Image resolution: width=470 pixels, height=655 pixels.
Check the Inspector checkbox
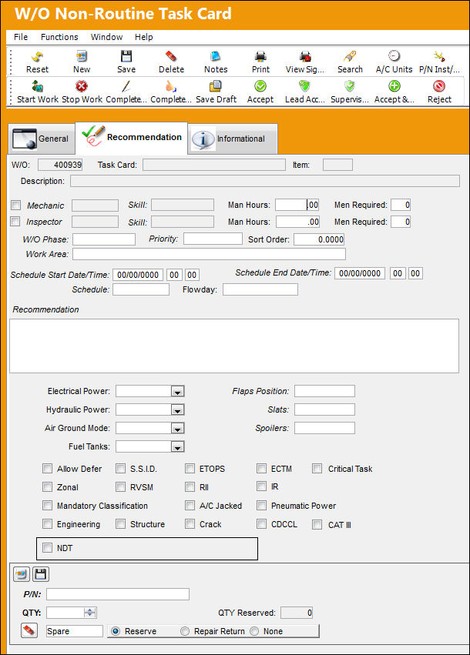click(15, 222)
